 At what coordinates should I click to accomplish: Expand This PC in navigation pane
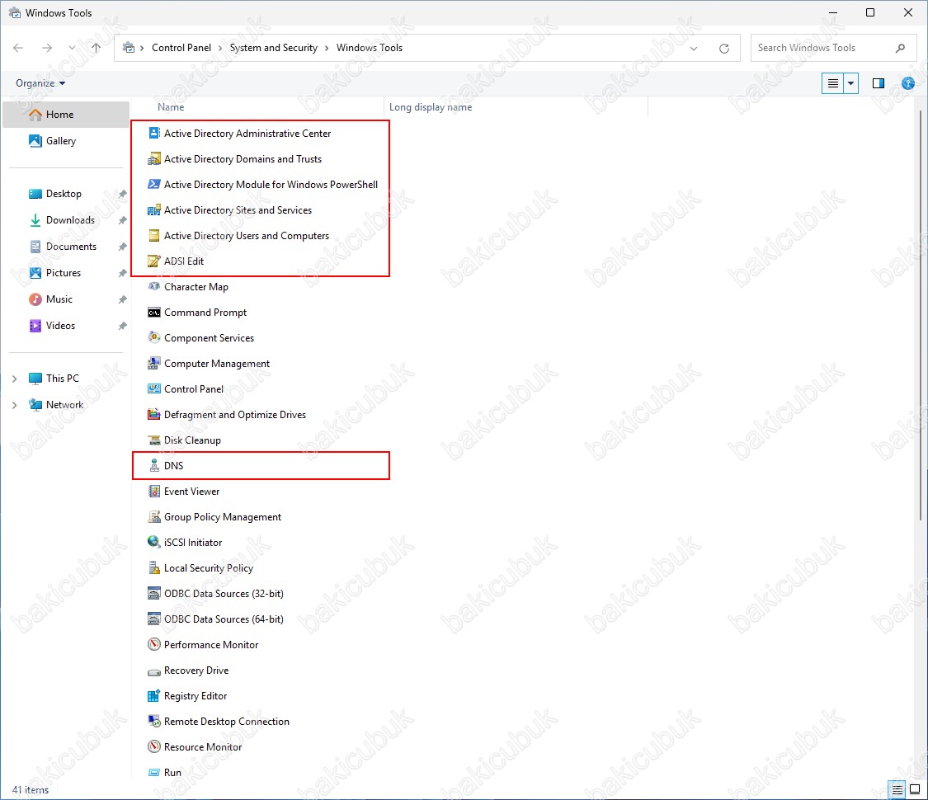[15, 379]
